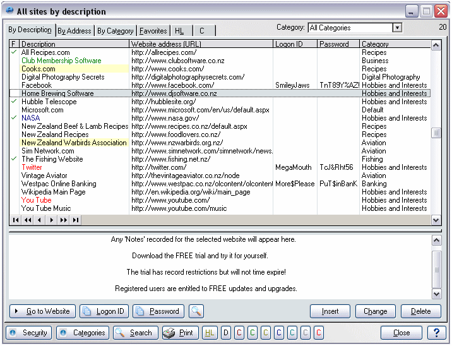Select the Club Membership Software row
This screenshot has width=452, height=346.
pyautogui.click(x=220, y=61)
